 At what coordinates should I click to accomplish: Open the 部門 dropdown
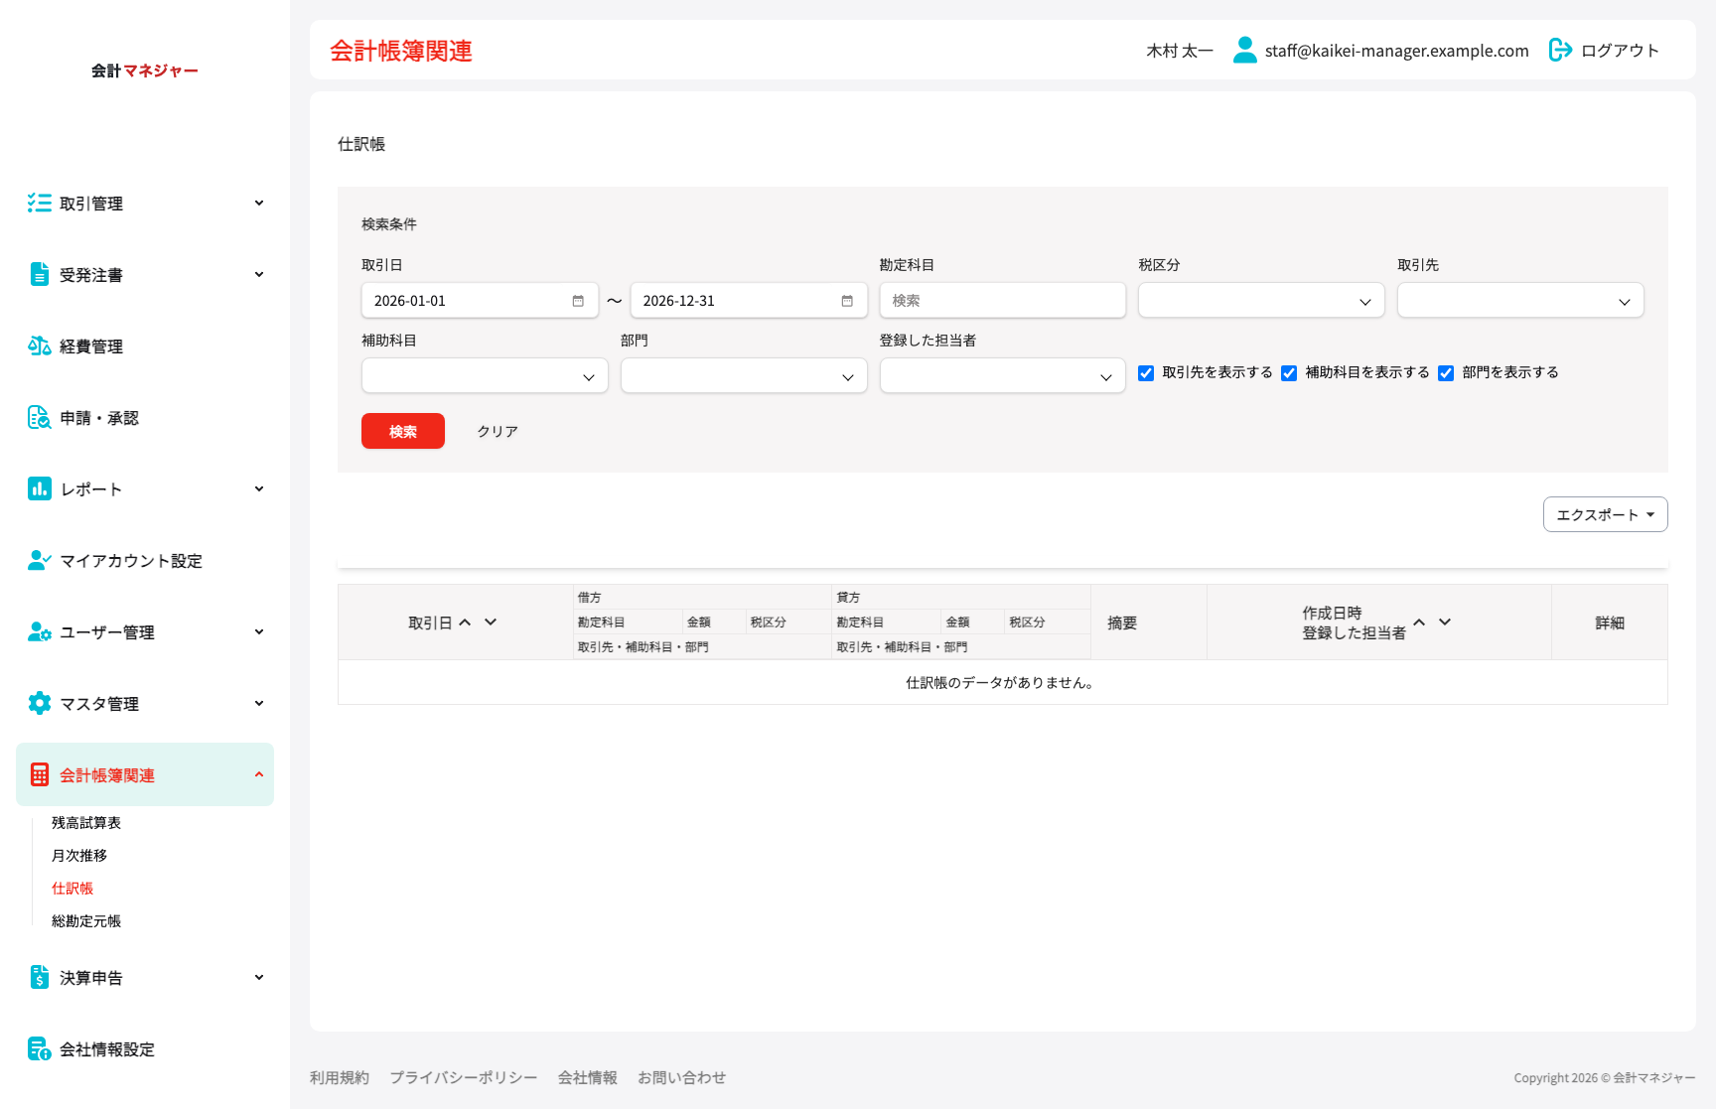(744, 376)
